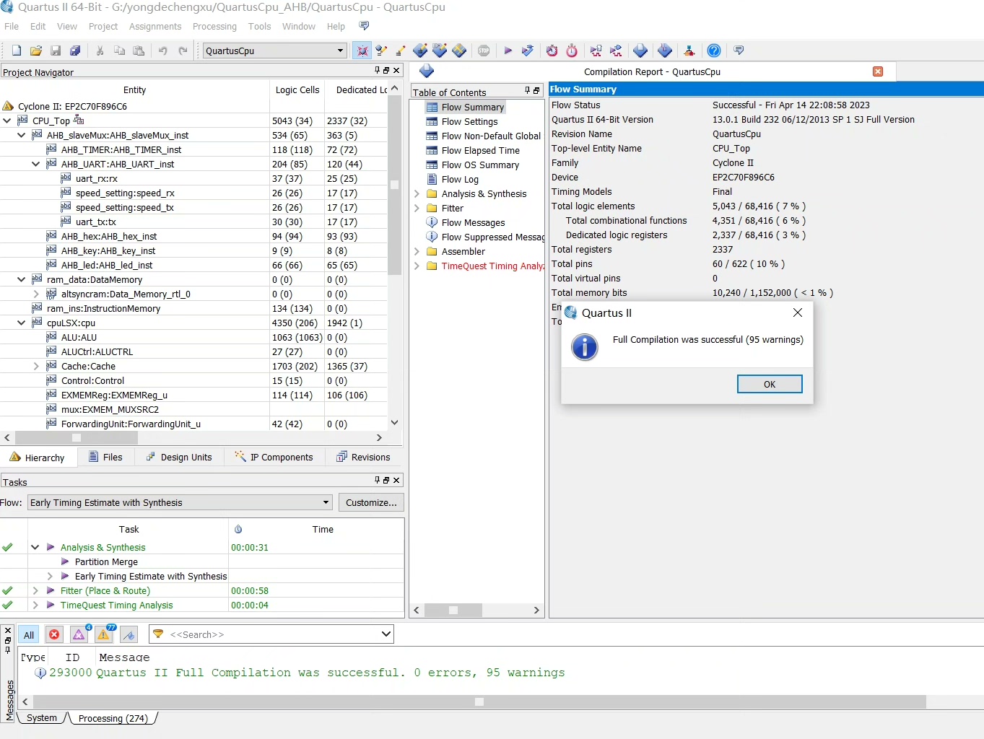
Task: Click OK in Quartus II dialog
Action: coord(770,384)
